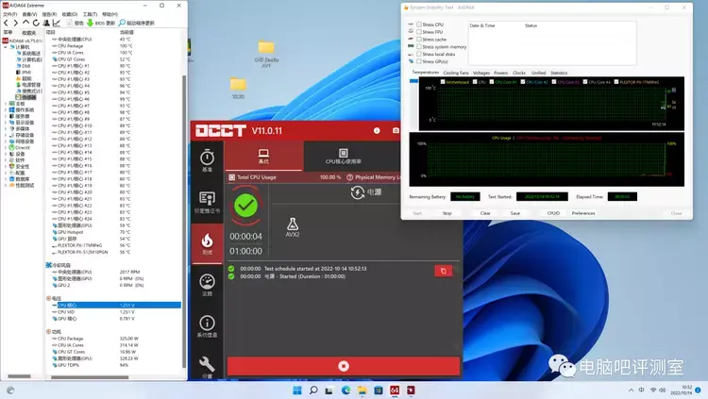The image size is (708, 399).
Task: Click AIDA64 up arrow toolbar icon
Action: coord(25,23)
